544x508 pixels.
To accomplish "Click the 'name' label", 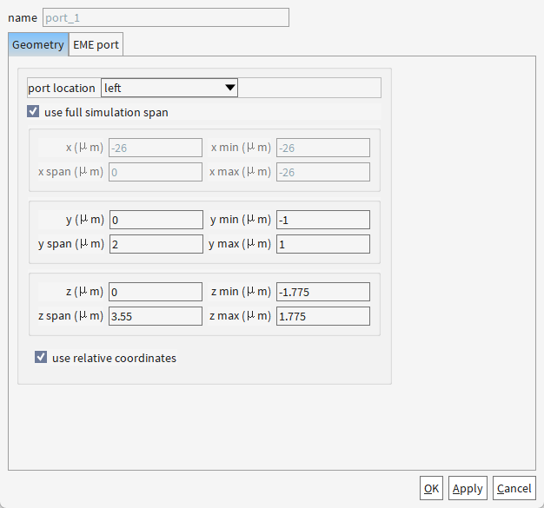I will coord(23,17).
